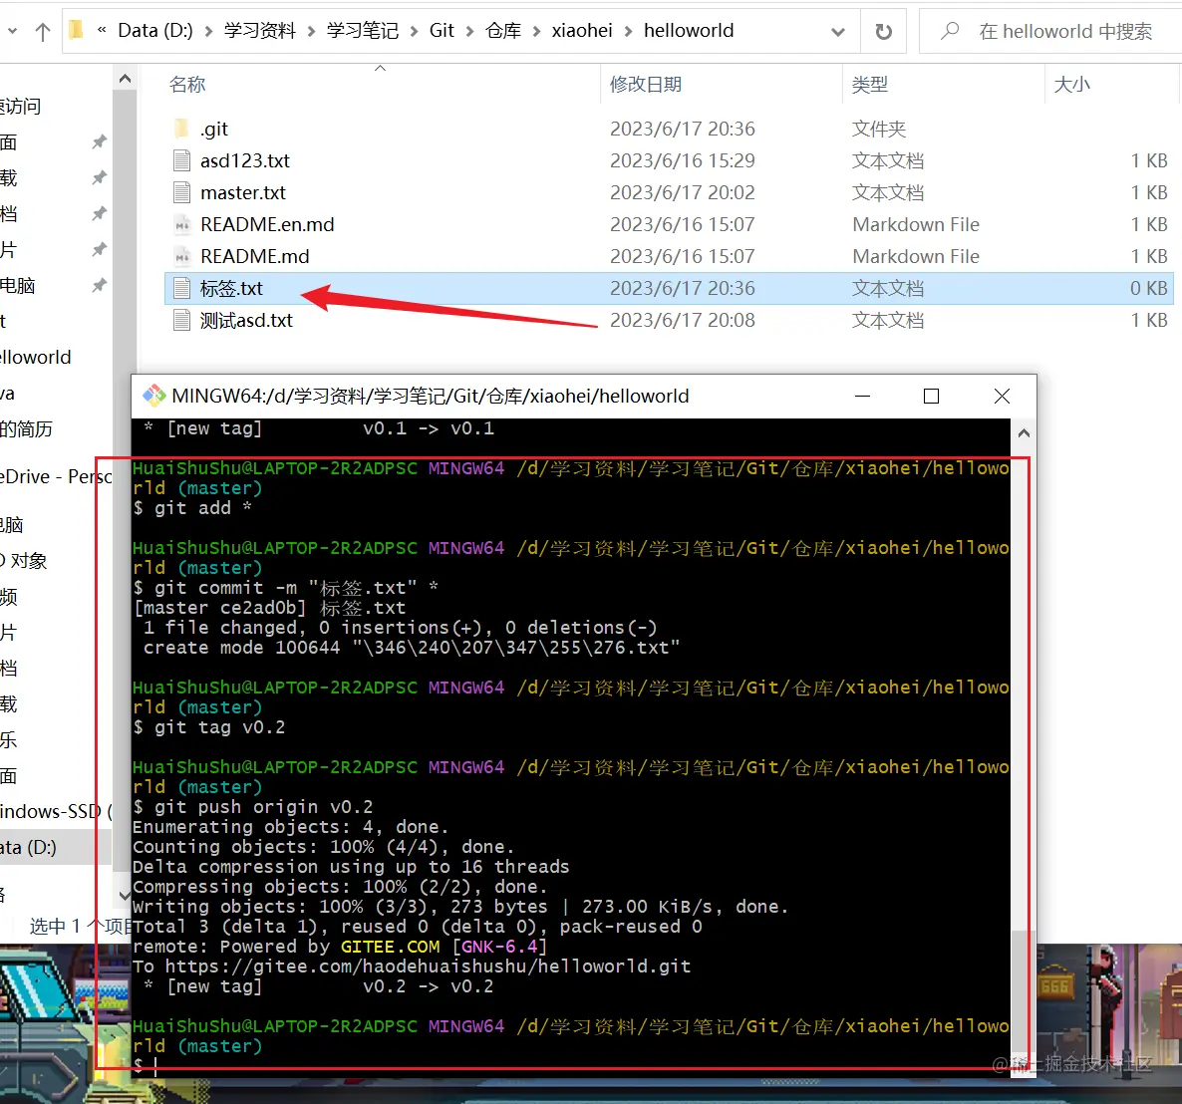Minimize the MINGW64 terminal window

click(x=862, y=396)
